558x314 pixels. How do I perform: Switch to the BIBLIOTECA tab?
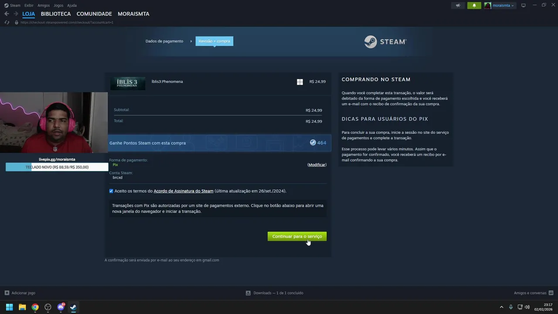pos(56,14)
